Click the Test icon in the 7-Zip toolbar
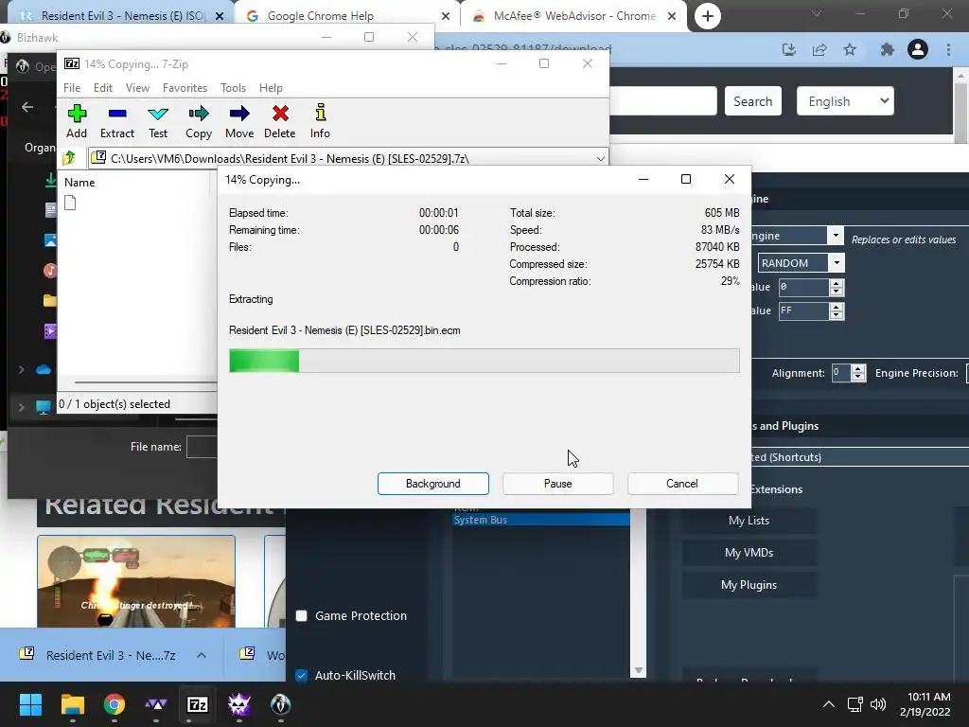Image resolution: width=969 pixels, height=727 pixels. coord(158,114)
